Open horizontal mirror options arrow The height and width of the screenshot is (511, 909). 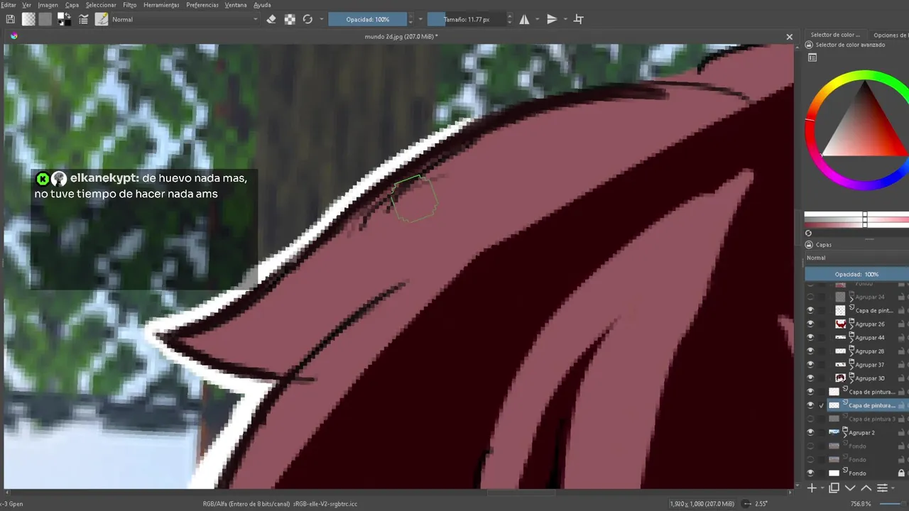click(537, 19)
